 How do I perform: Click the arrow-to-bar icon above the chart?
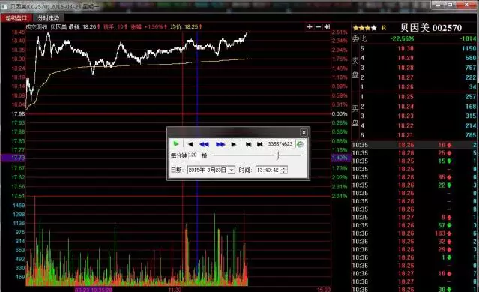pos(327,27)
